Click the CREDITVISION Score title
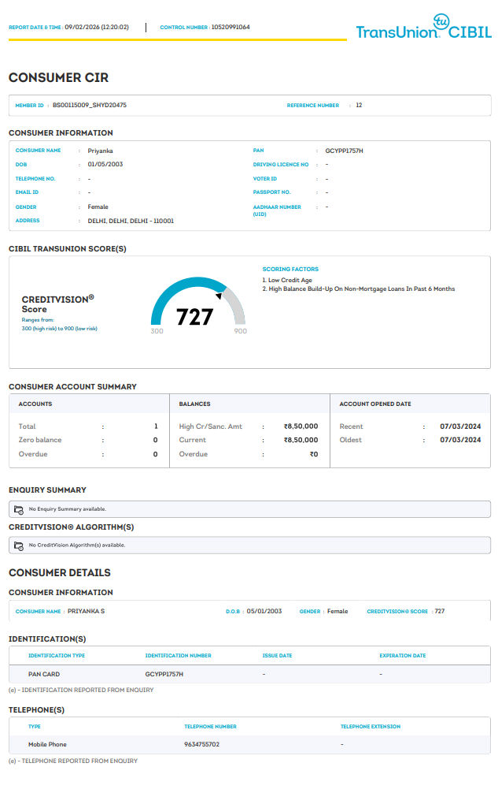This screenshot has height=793, width=498. point(57,304)
